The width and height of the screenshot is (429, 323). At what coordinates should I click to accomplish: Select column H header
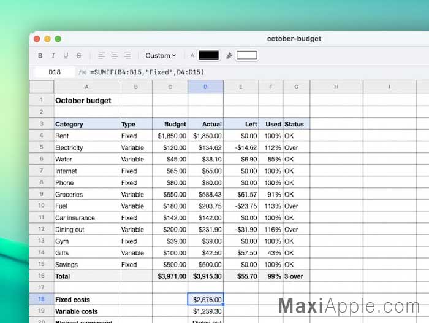click(x=336, y=87)
